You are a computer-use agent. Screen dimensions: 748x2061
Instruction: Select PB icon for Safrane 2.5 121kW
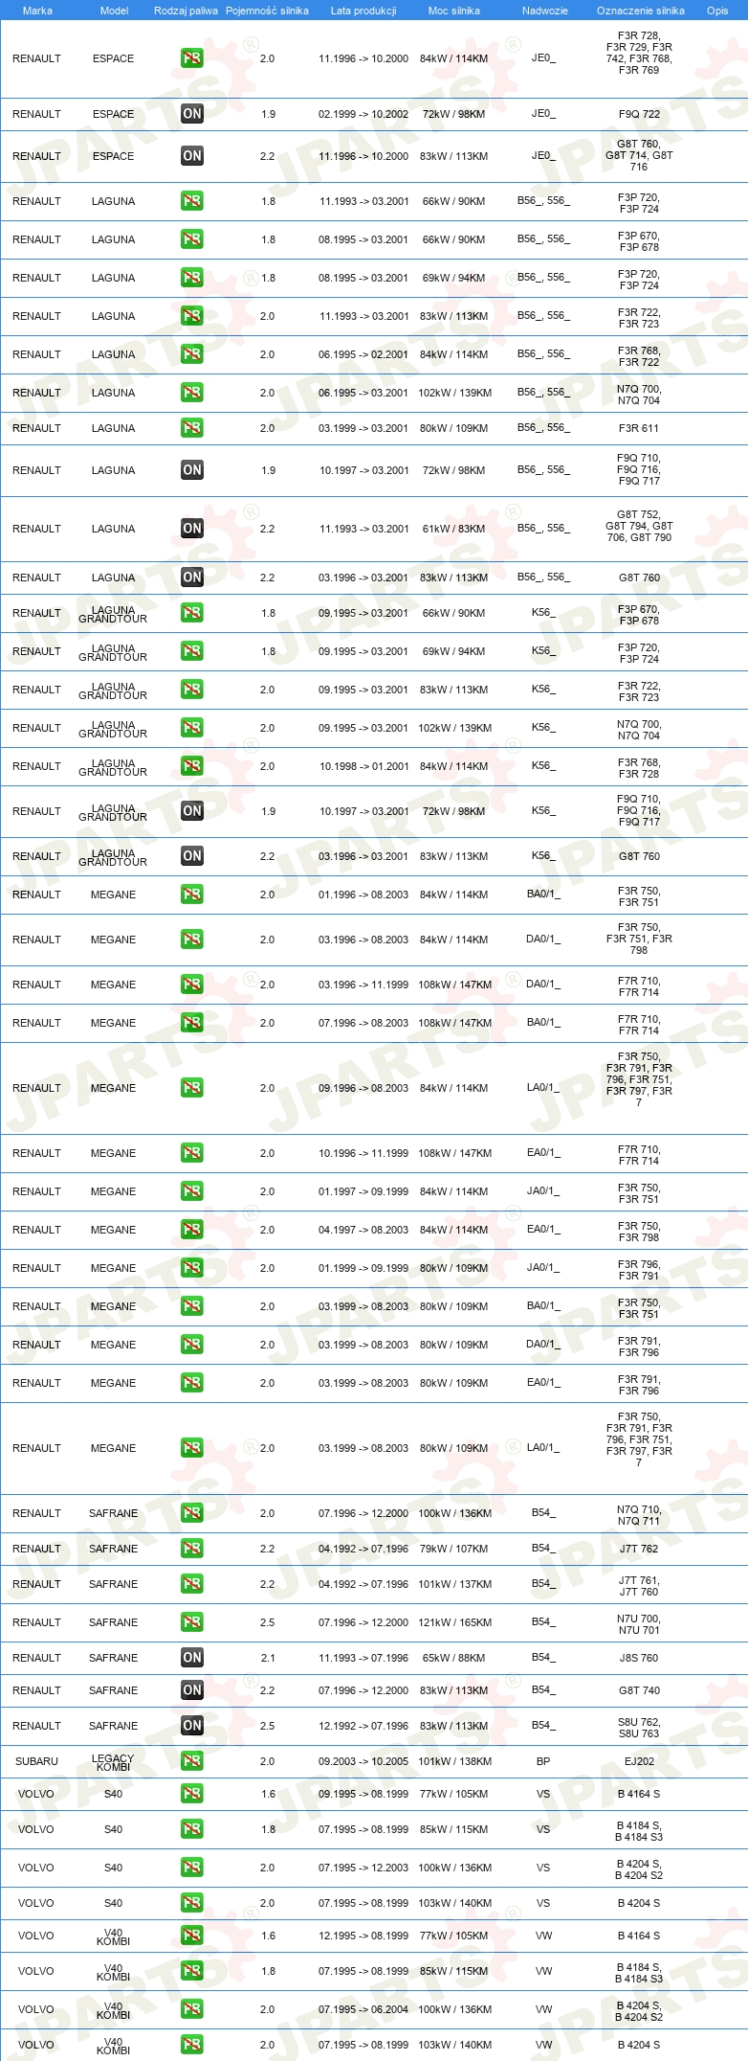(191, 1622)
